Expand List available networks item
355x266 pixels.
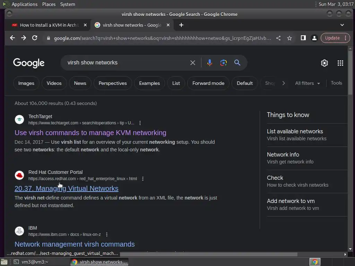(307, 135)
